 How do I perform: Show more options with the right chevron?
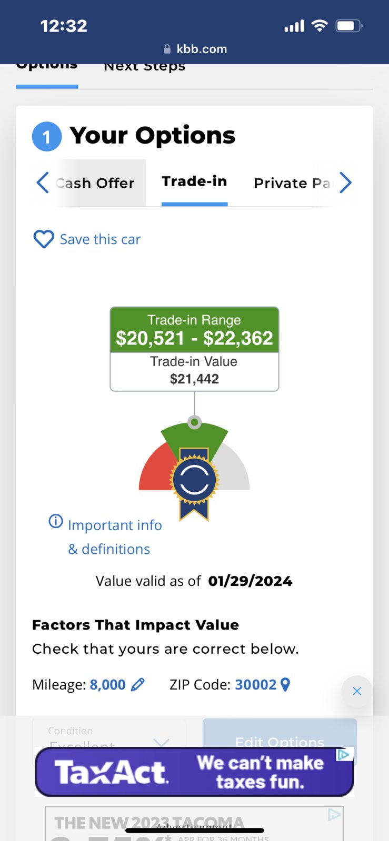[345, 183]
